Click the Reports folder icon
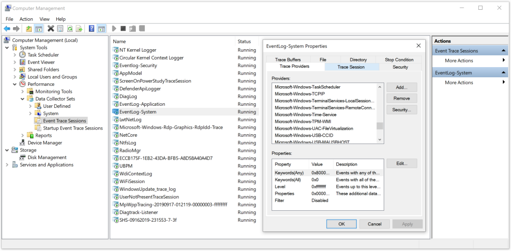Screen dimensions: 511x251 point(30,135)
